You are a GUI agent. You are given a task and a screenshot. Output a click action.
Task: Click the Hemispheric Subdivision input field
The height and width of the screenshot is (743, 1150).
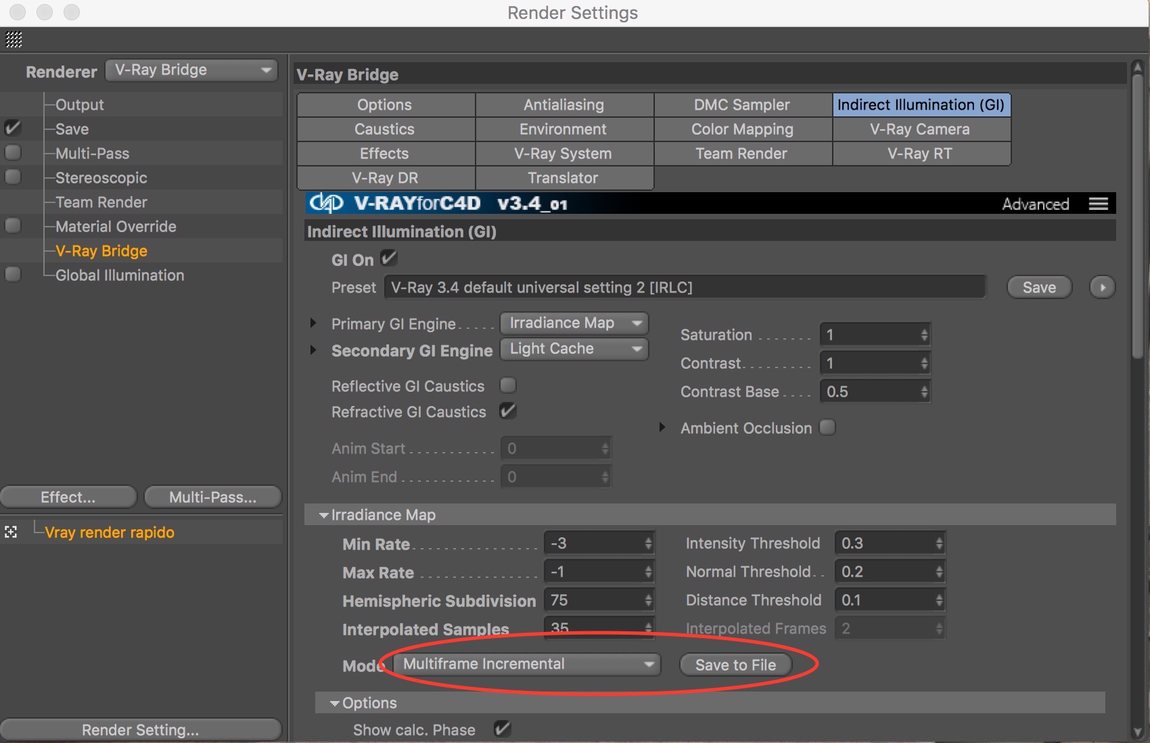(599, 600)
